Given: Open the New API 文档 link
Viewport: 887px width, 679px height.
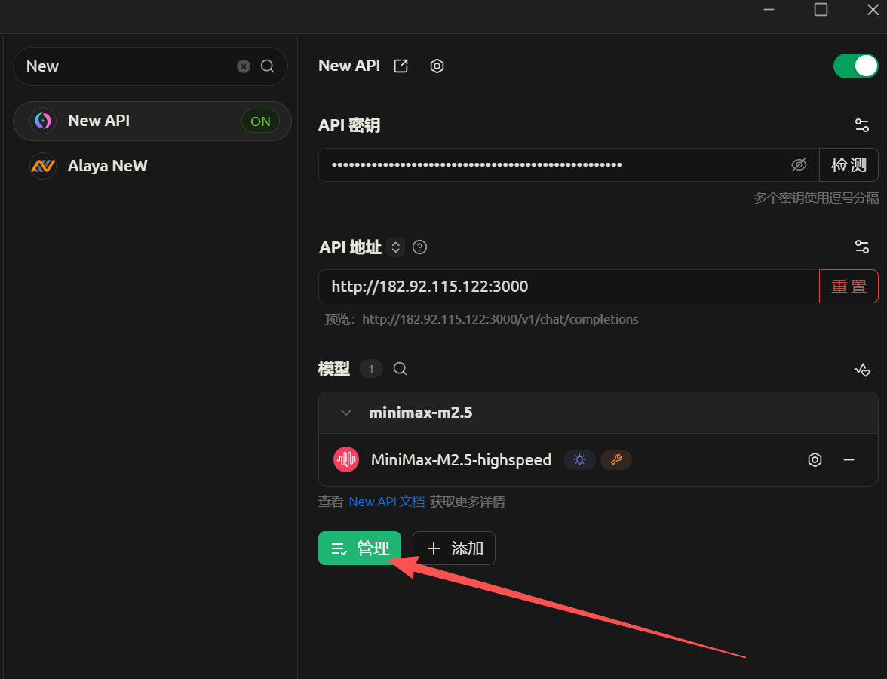Looking at the screenshot, I should click(386, 502).
